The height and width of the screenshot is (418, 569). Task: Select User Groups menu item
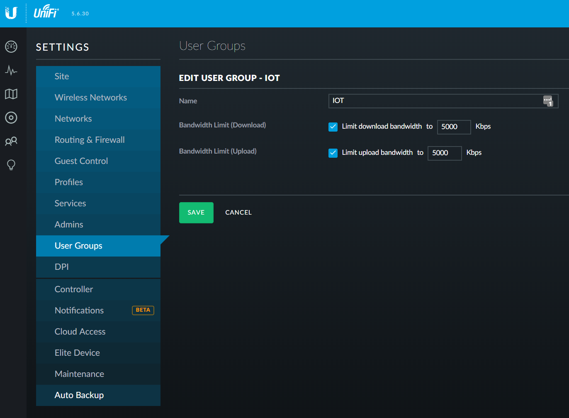(98, 246)
